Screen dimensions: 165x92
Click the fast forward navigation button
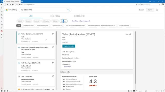10,5
